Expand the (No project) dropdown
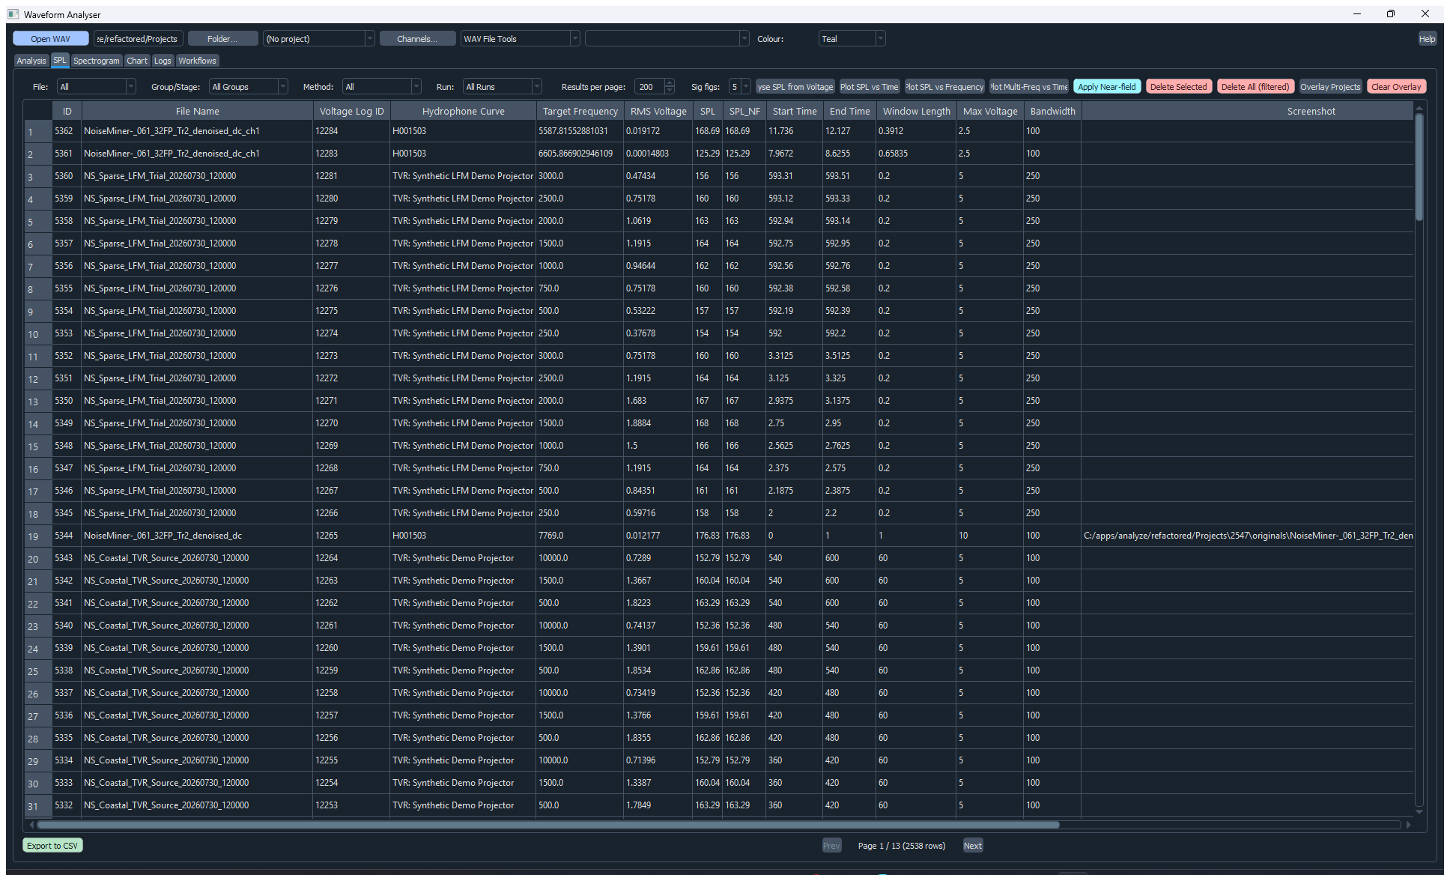 point(318,39)
